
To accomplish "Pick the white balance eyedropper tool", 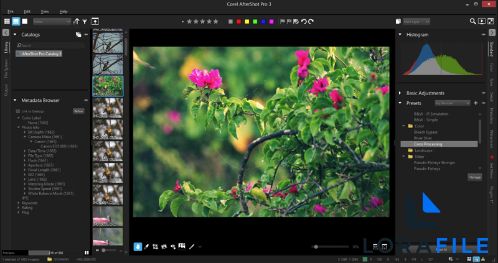I will point(146,246).
